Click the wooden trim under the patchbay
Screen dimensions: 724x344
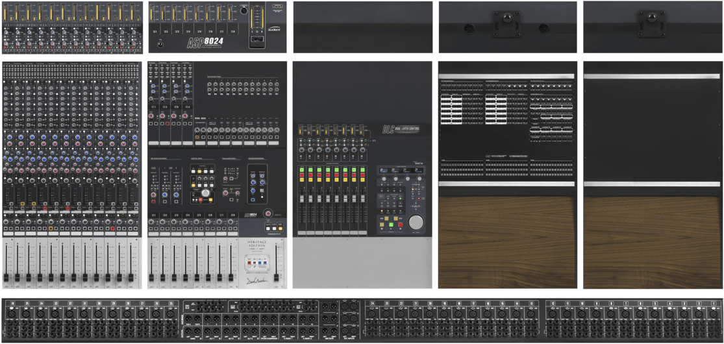tap(506, 240)
